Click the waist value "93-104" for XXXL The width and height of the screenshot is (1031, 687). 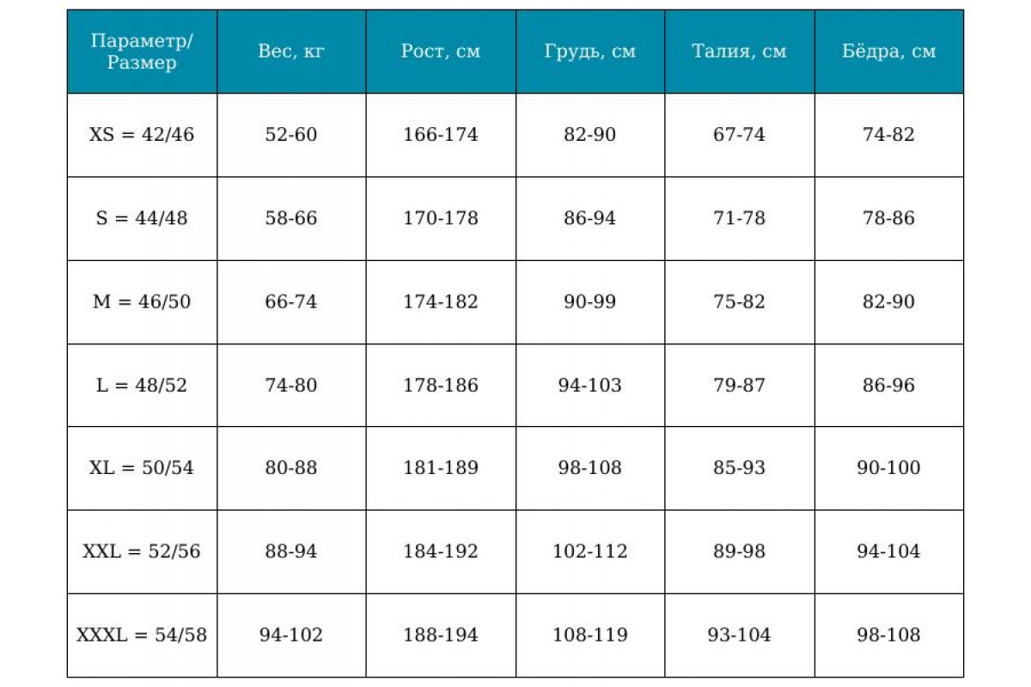(739, 635)
